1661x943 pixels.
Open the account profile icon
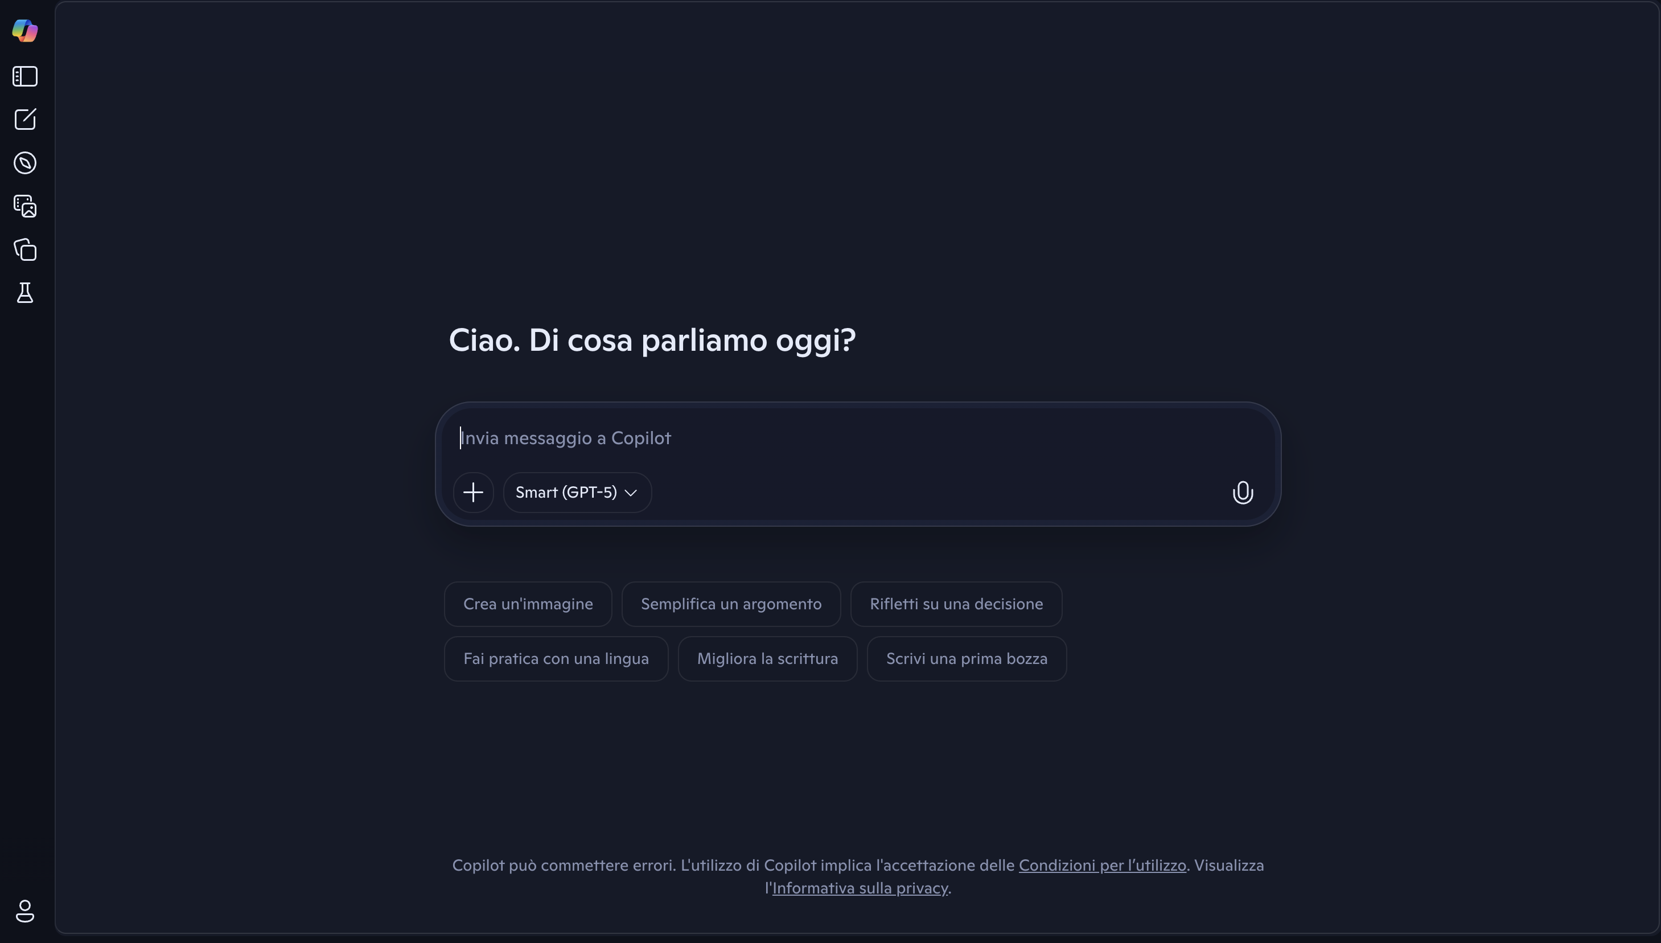click(25, 911)
